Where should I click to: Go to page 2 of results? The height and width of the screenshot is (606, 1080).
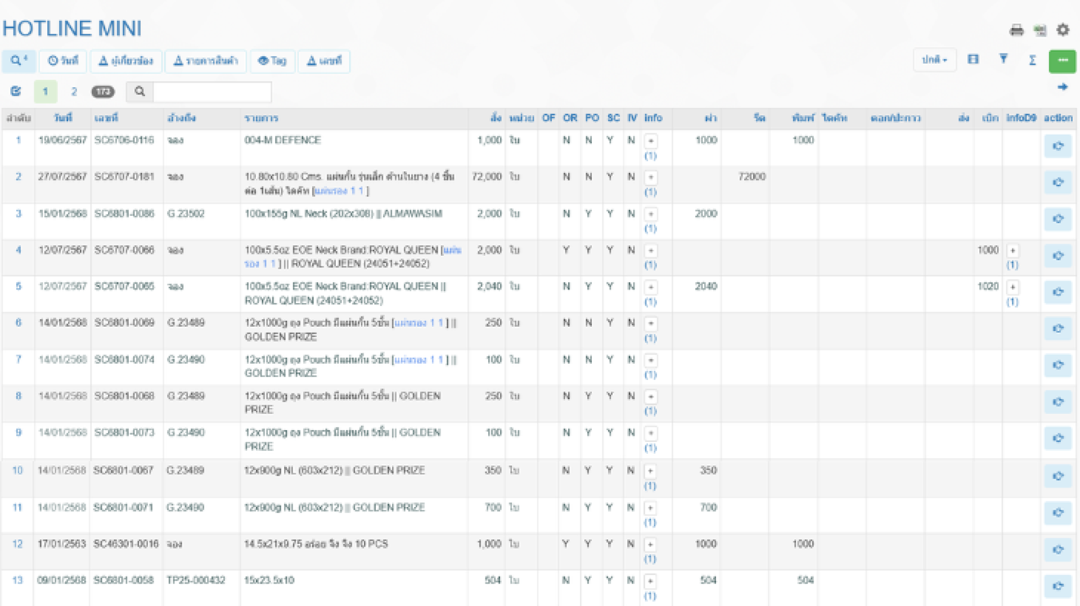point(74,92)
